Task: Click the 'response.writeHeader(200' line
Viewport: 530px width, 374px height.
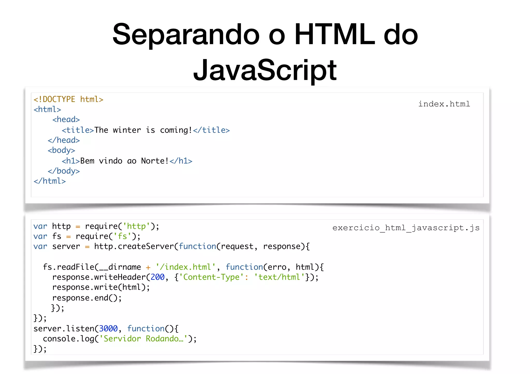Action: coord(185,277)
